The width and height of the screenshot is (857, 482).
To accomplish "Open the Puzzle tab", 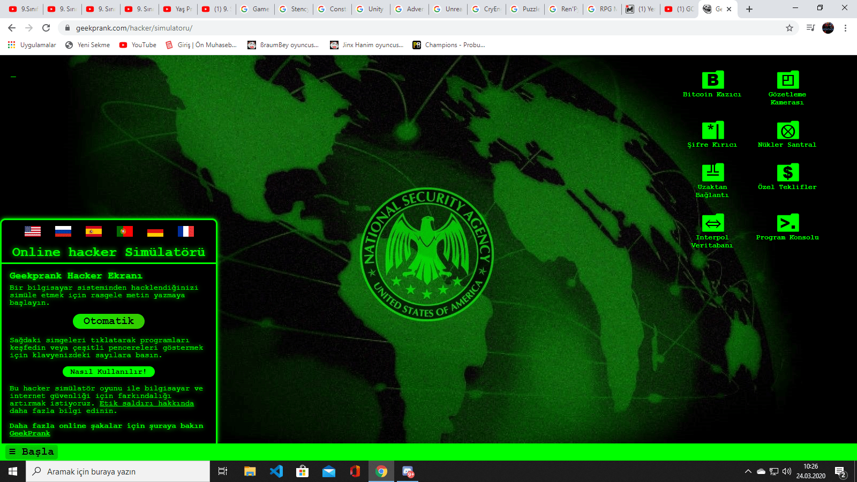I will 525,9.
